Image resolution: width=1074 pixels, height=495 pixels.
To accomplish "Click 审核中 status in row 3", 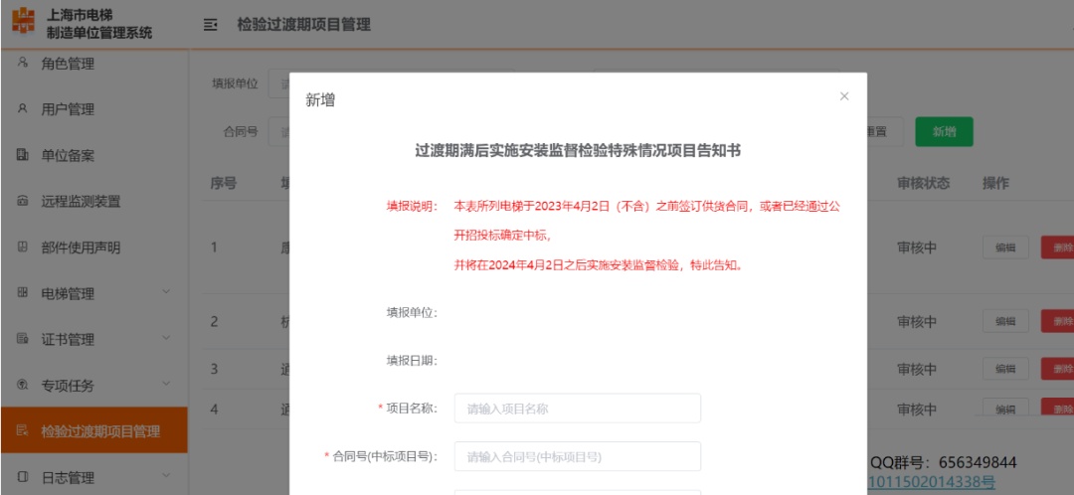I will click(917, 369).
